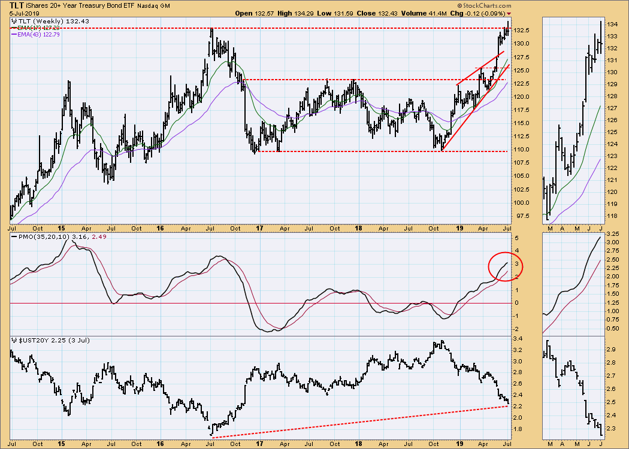
Task: Click the 118 label on the zoom panel axis
Action: click(x=612, y=216)
